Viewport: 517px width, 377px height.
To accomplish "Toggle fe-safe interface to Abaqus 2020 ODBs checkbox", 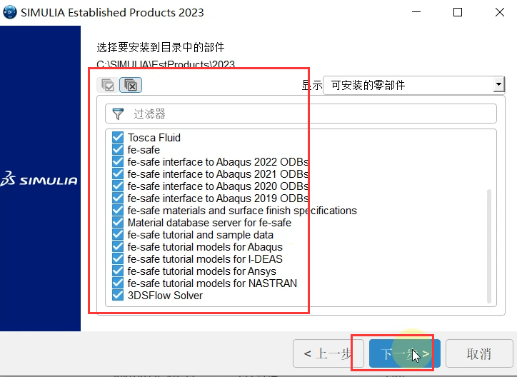I will pyautogui.click(x=118, y=186).
